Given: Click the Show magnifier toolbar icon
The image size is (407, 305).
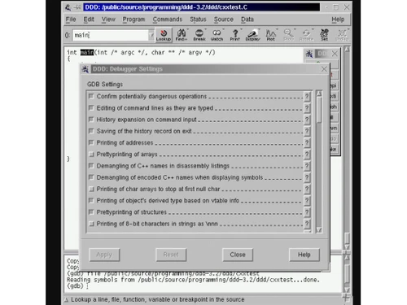Looking at the screenshot, I should [288, 35].
